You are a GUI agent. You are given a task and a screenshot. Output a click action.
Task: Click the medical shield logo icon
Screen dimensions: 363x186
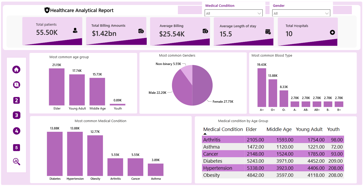pos(47,10)
